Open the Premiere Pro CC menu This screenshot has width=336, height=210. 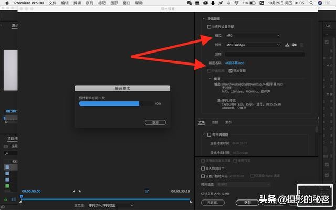(29, 3)
